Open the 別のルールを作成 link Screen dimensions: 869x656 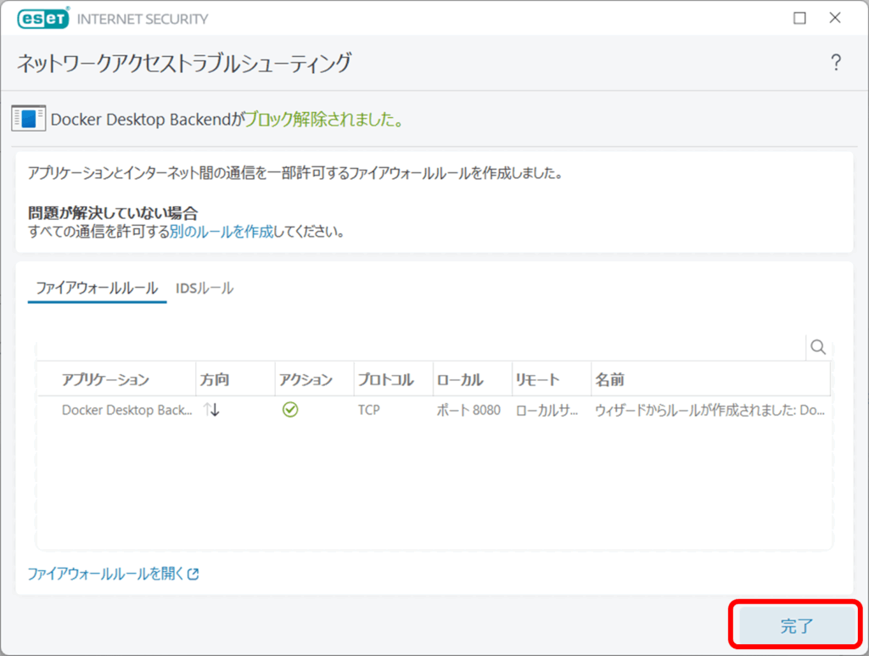click(x=221, y=232)
